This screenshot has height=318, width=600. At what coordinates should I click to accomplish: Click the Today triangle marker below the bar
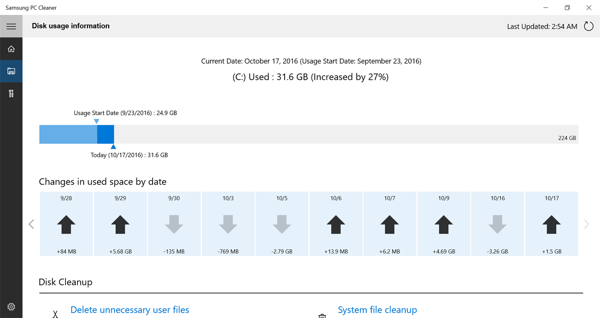click(x=113, y=147)
